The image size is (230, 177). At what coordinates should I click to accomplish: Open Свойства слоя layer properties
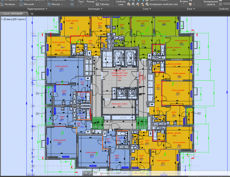pyautogui.click(x=121, y=3)
